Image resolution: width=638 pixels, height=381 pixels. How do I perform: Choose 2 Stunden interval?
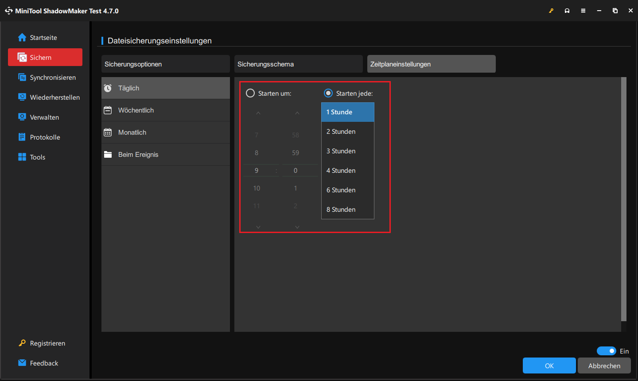click(x=348, y=132)
